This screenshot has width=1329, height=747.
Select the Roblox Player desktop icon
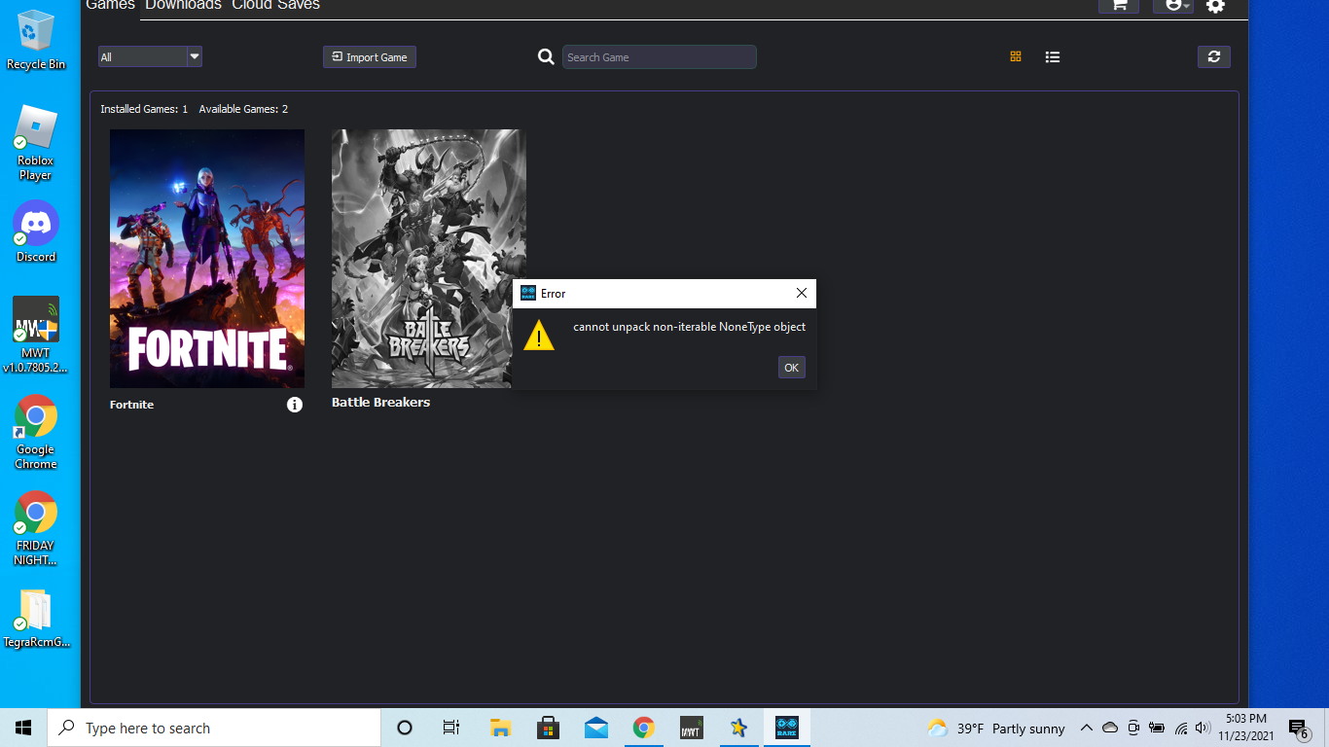coord(36,143)
